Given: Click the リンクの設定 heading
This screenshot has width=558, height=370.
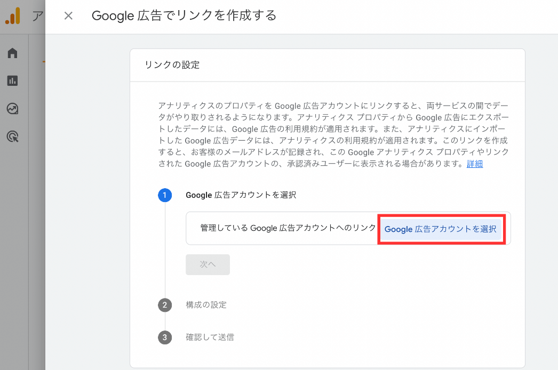Looking at the screenshot, I should (172, 65).
